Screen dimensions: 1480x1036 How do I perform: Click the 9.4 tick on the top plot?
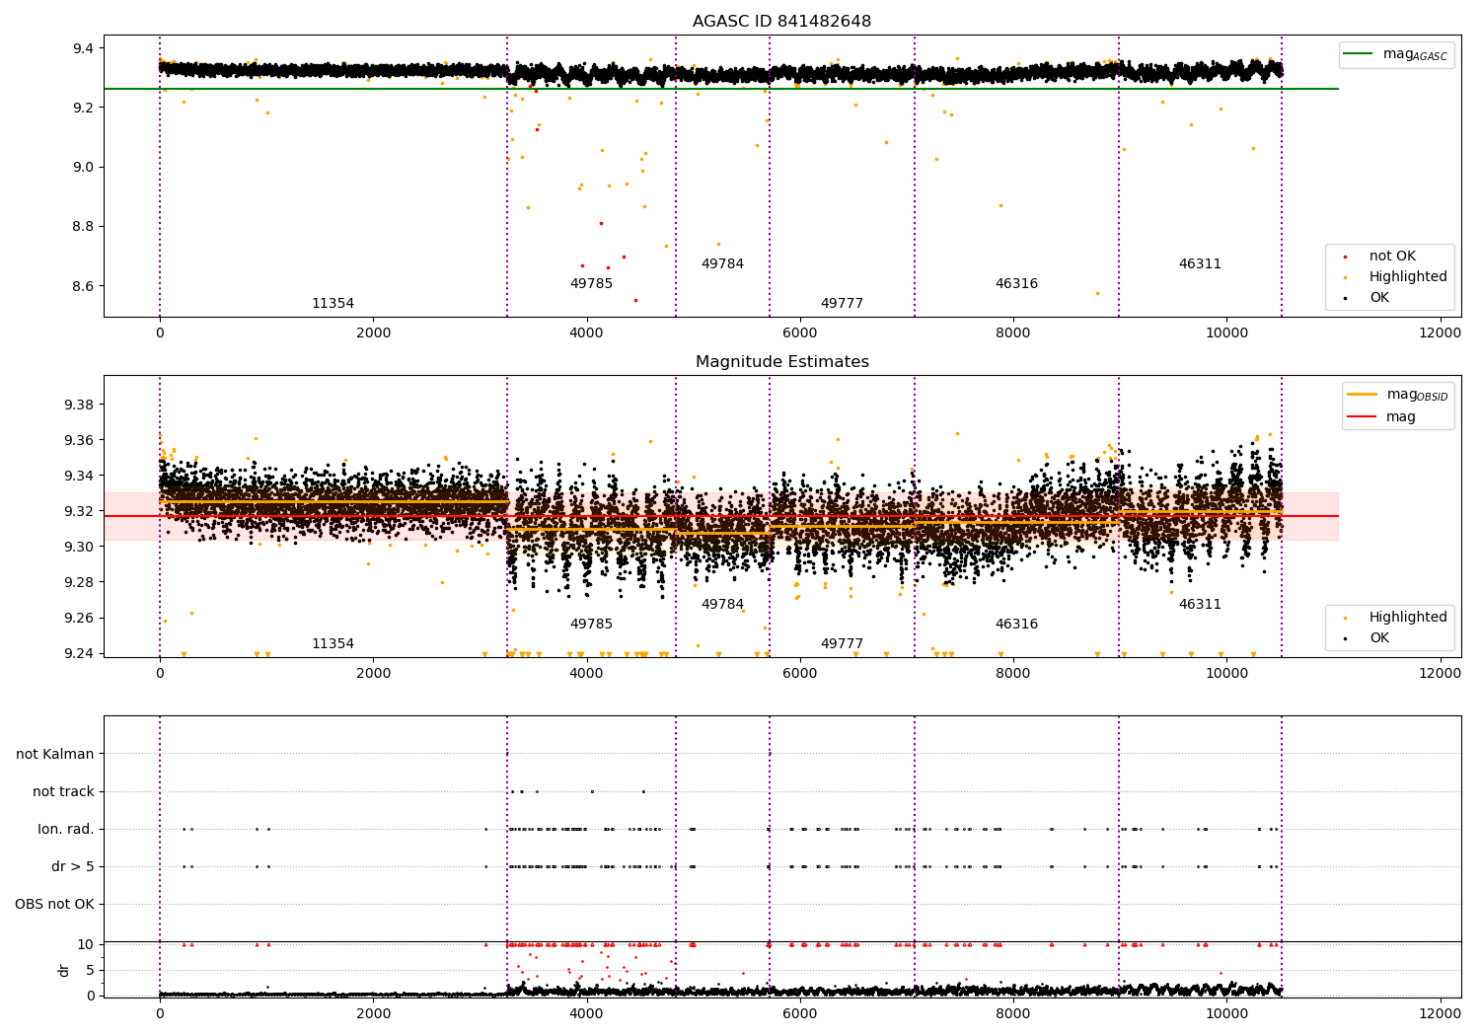83,48
